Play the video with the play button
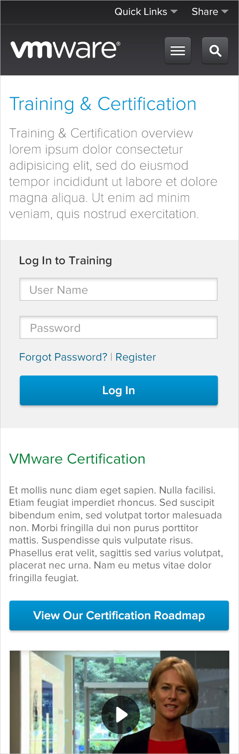 click(121, 715)
